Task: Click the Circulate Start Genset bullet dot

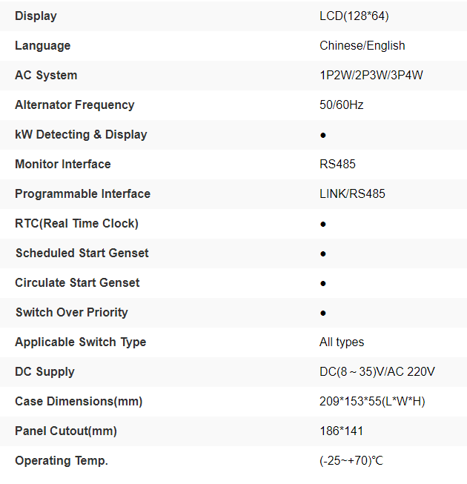Action: pyautogui.click(x=323, y=284)
